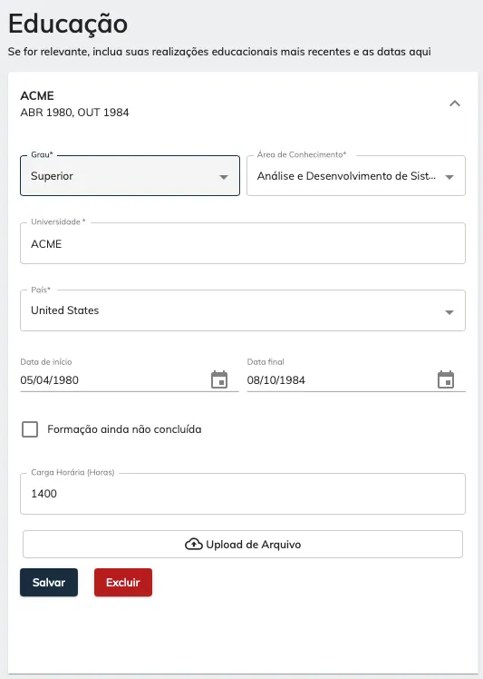The width and height of the screenshot is (483, 679).
Task: Click the cloud upload icon
Action: coord(194,545)
